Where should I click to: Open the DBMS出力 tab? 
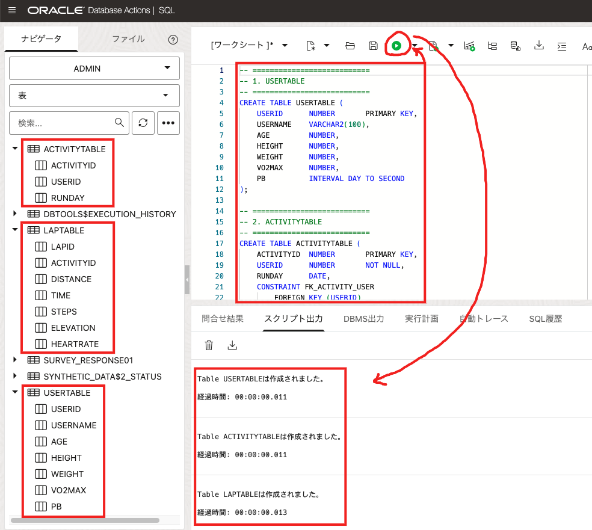click(x=363, y=319)
